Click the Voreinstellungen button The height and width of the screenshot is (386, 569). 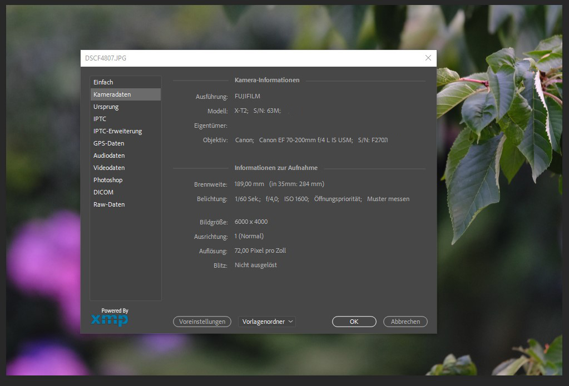pyautogui.click(x=202, y=322)
